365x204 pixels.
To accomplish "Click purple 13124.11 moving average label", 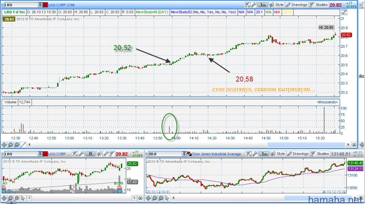I will click(x=355, y=169).
